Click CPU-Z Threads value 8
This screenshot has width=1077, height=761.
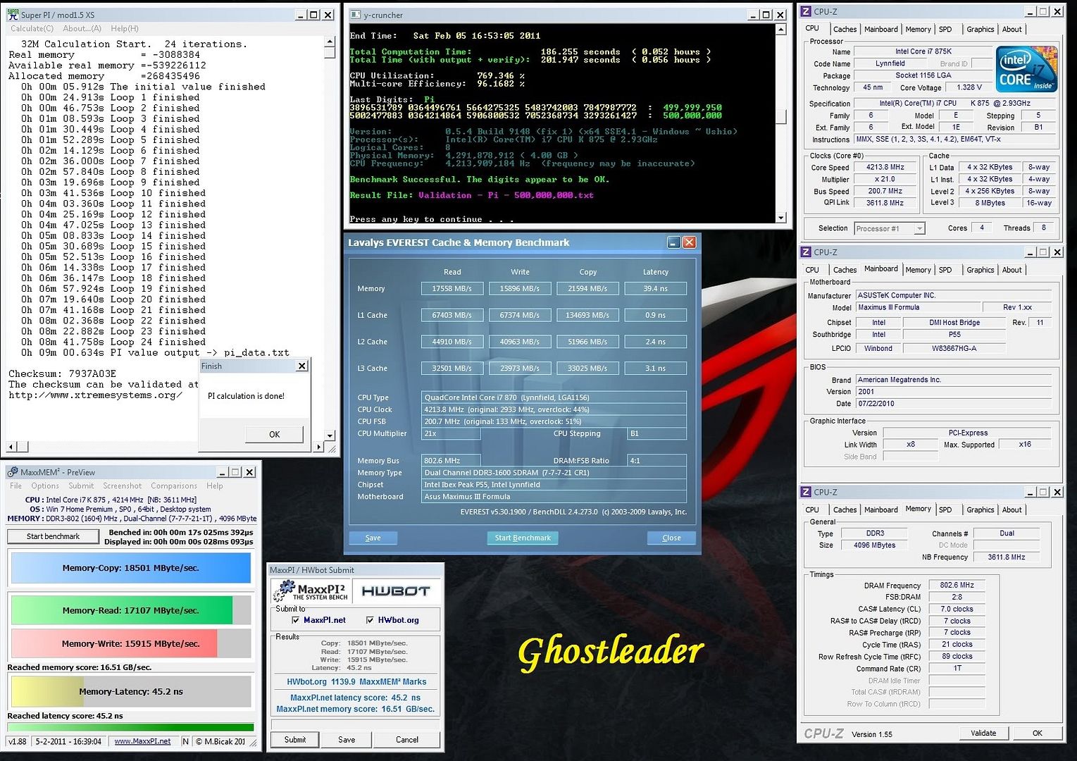1044,228
